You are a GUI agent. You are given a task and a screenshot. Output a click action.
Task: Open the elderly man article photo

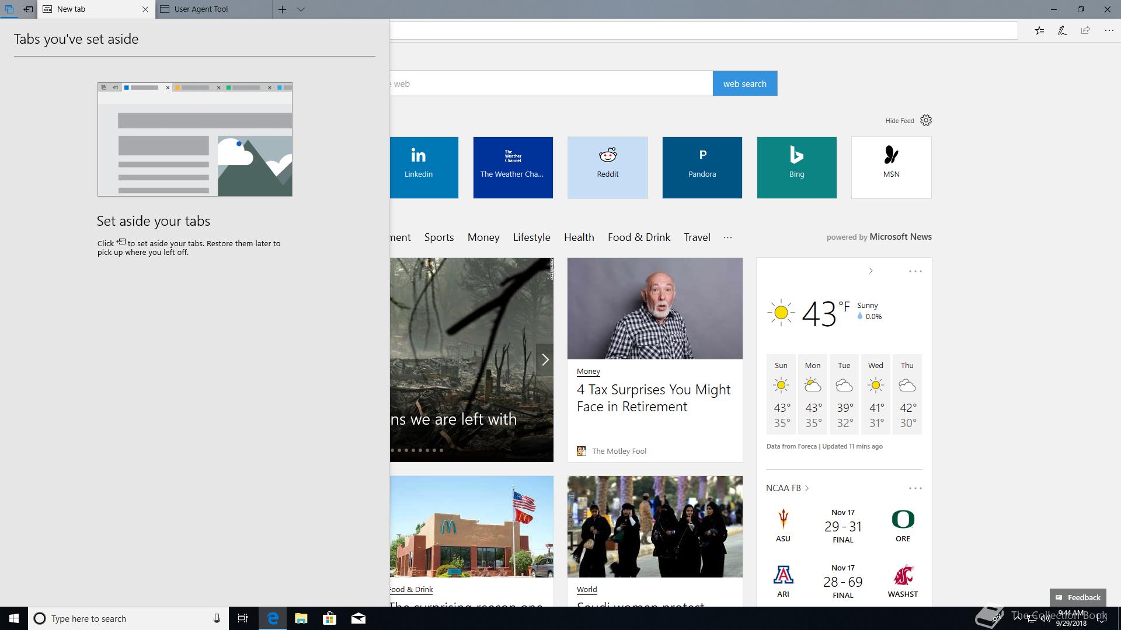[655, 309]
